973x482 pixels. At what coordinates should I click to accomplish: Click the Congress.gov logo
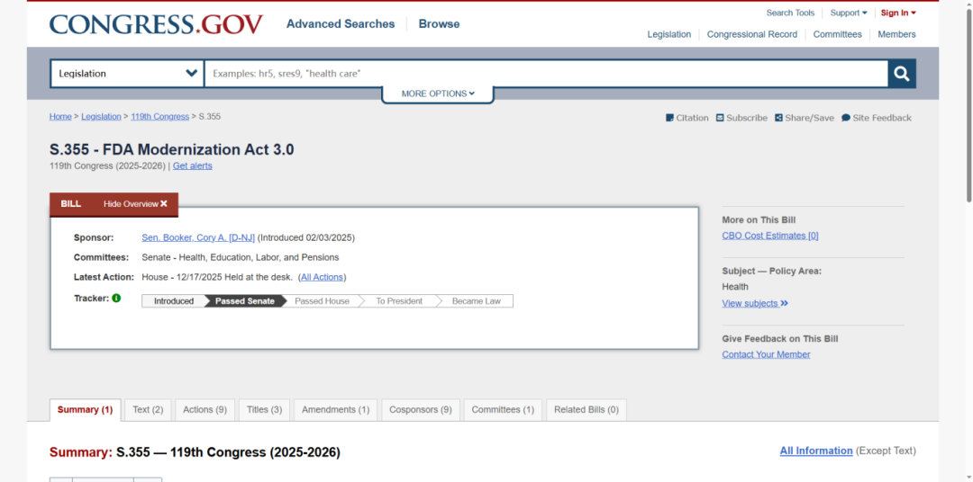point(156,24)
